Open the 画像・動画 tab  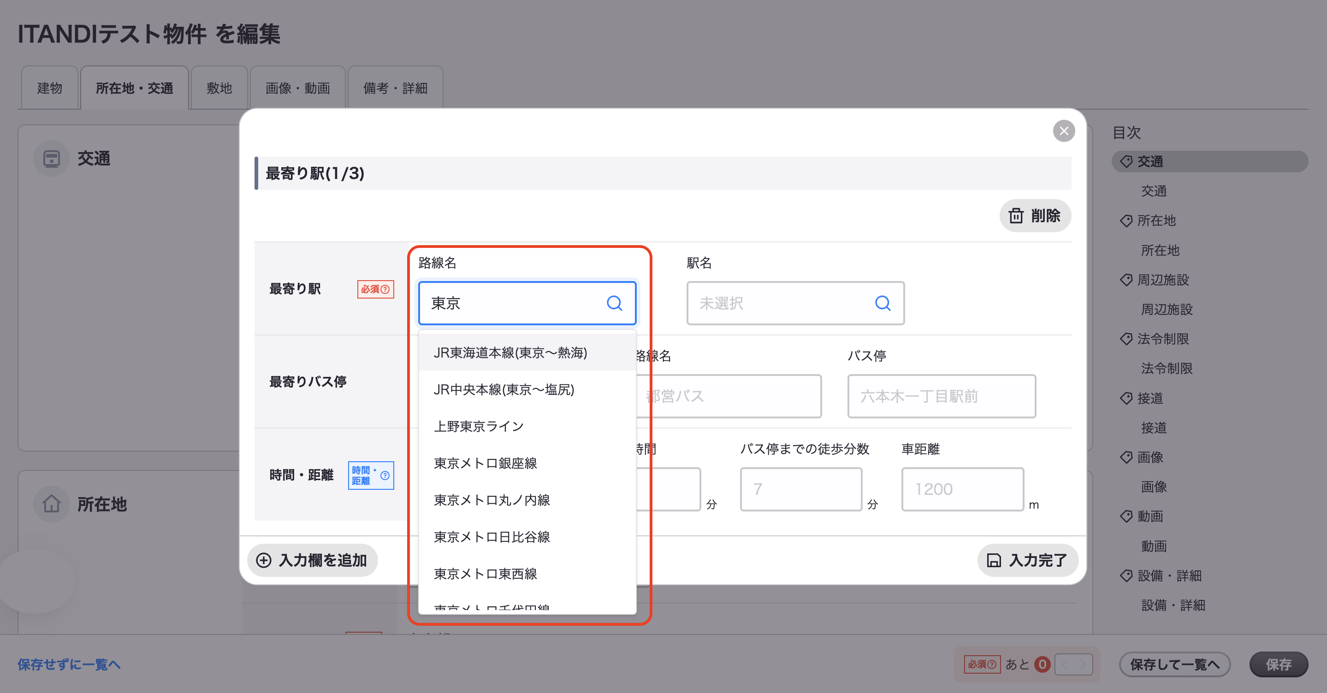[x=298, y=88]
